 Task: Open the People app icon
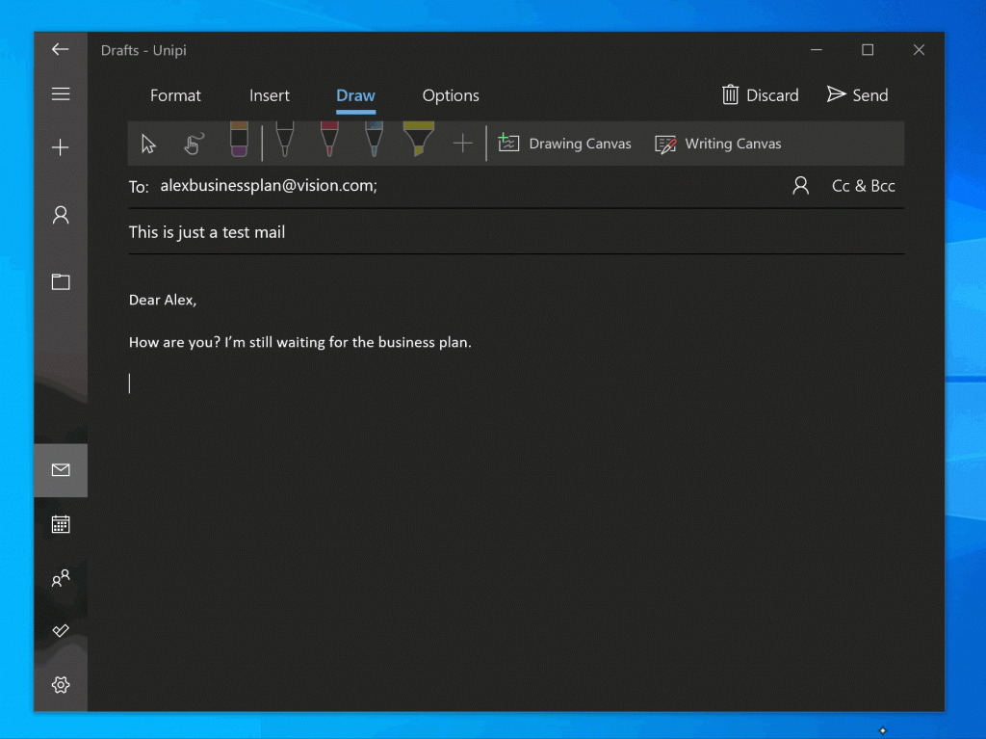pos(61,577)
